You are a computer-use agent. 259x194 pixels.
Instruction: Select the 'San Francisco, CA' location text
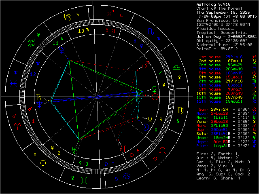[x=217, y=21]
